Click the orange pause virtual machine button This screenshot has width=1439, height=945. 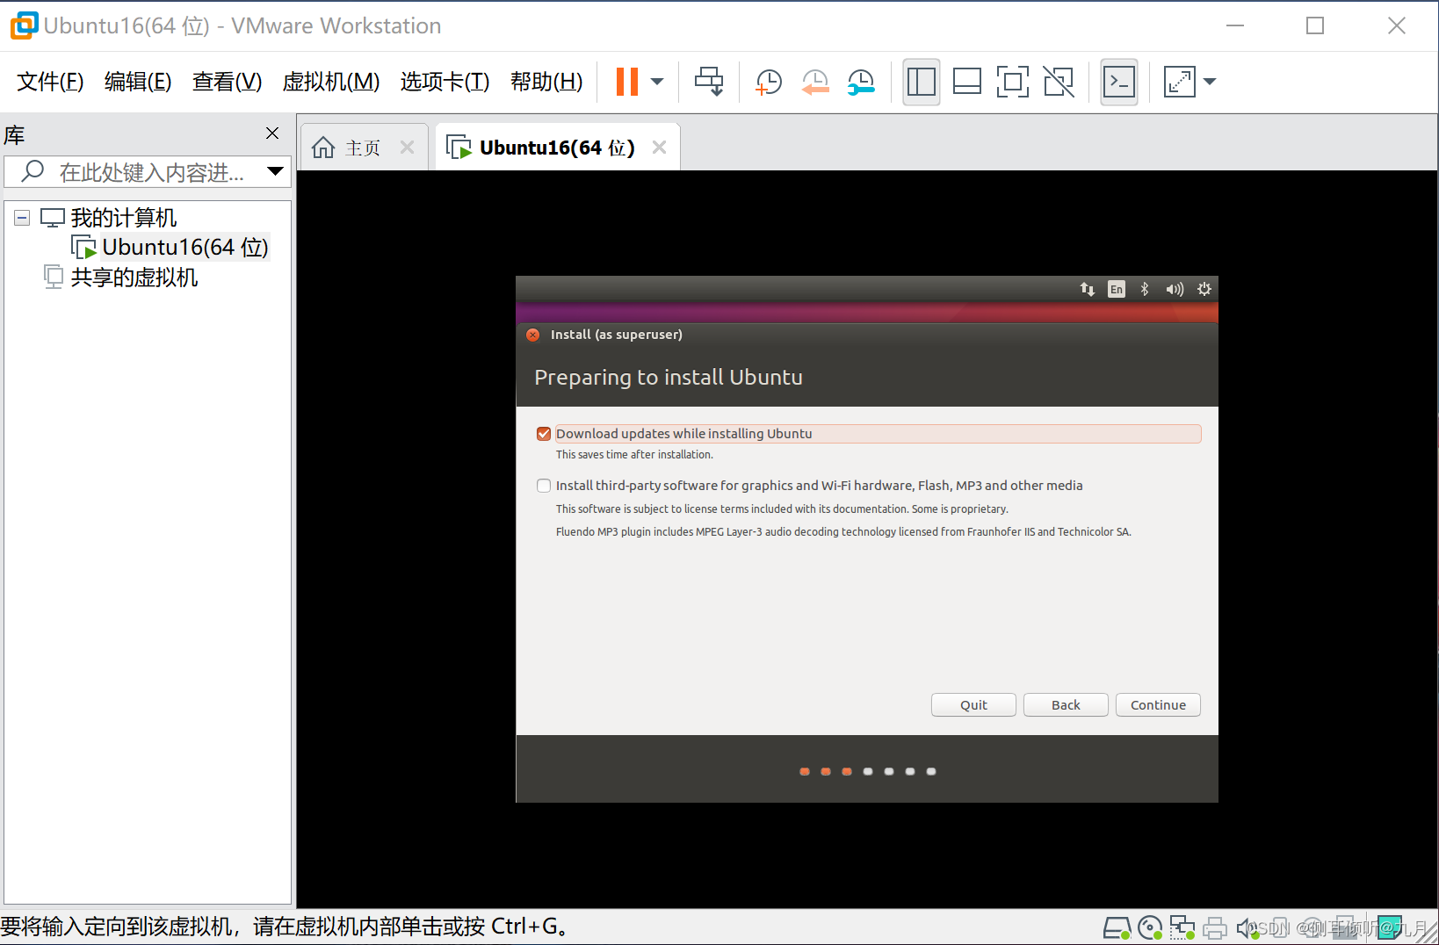coord(626,82)
